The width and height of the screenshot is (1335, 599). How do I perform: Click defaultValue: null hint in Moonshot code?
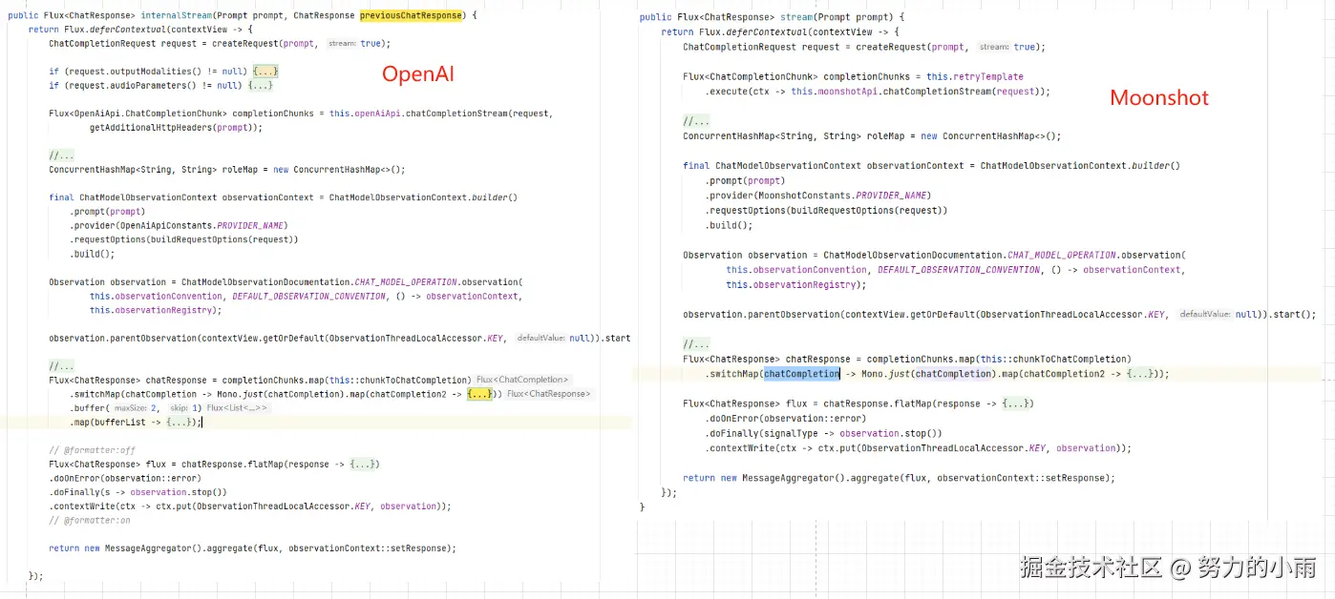coord(1218,315)
